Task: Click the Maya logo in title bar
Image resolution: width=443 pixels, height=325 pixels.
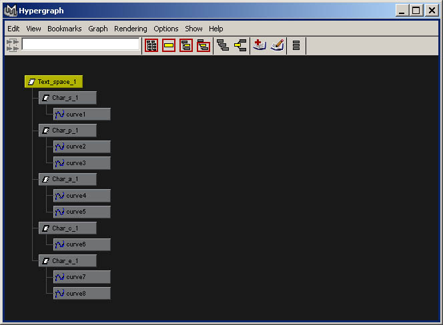Action: [11, 11]
